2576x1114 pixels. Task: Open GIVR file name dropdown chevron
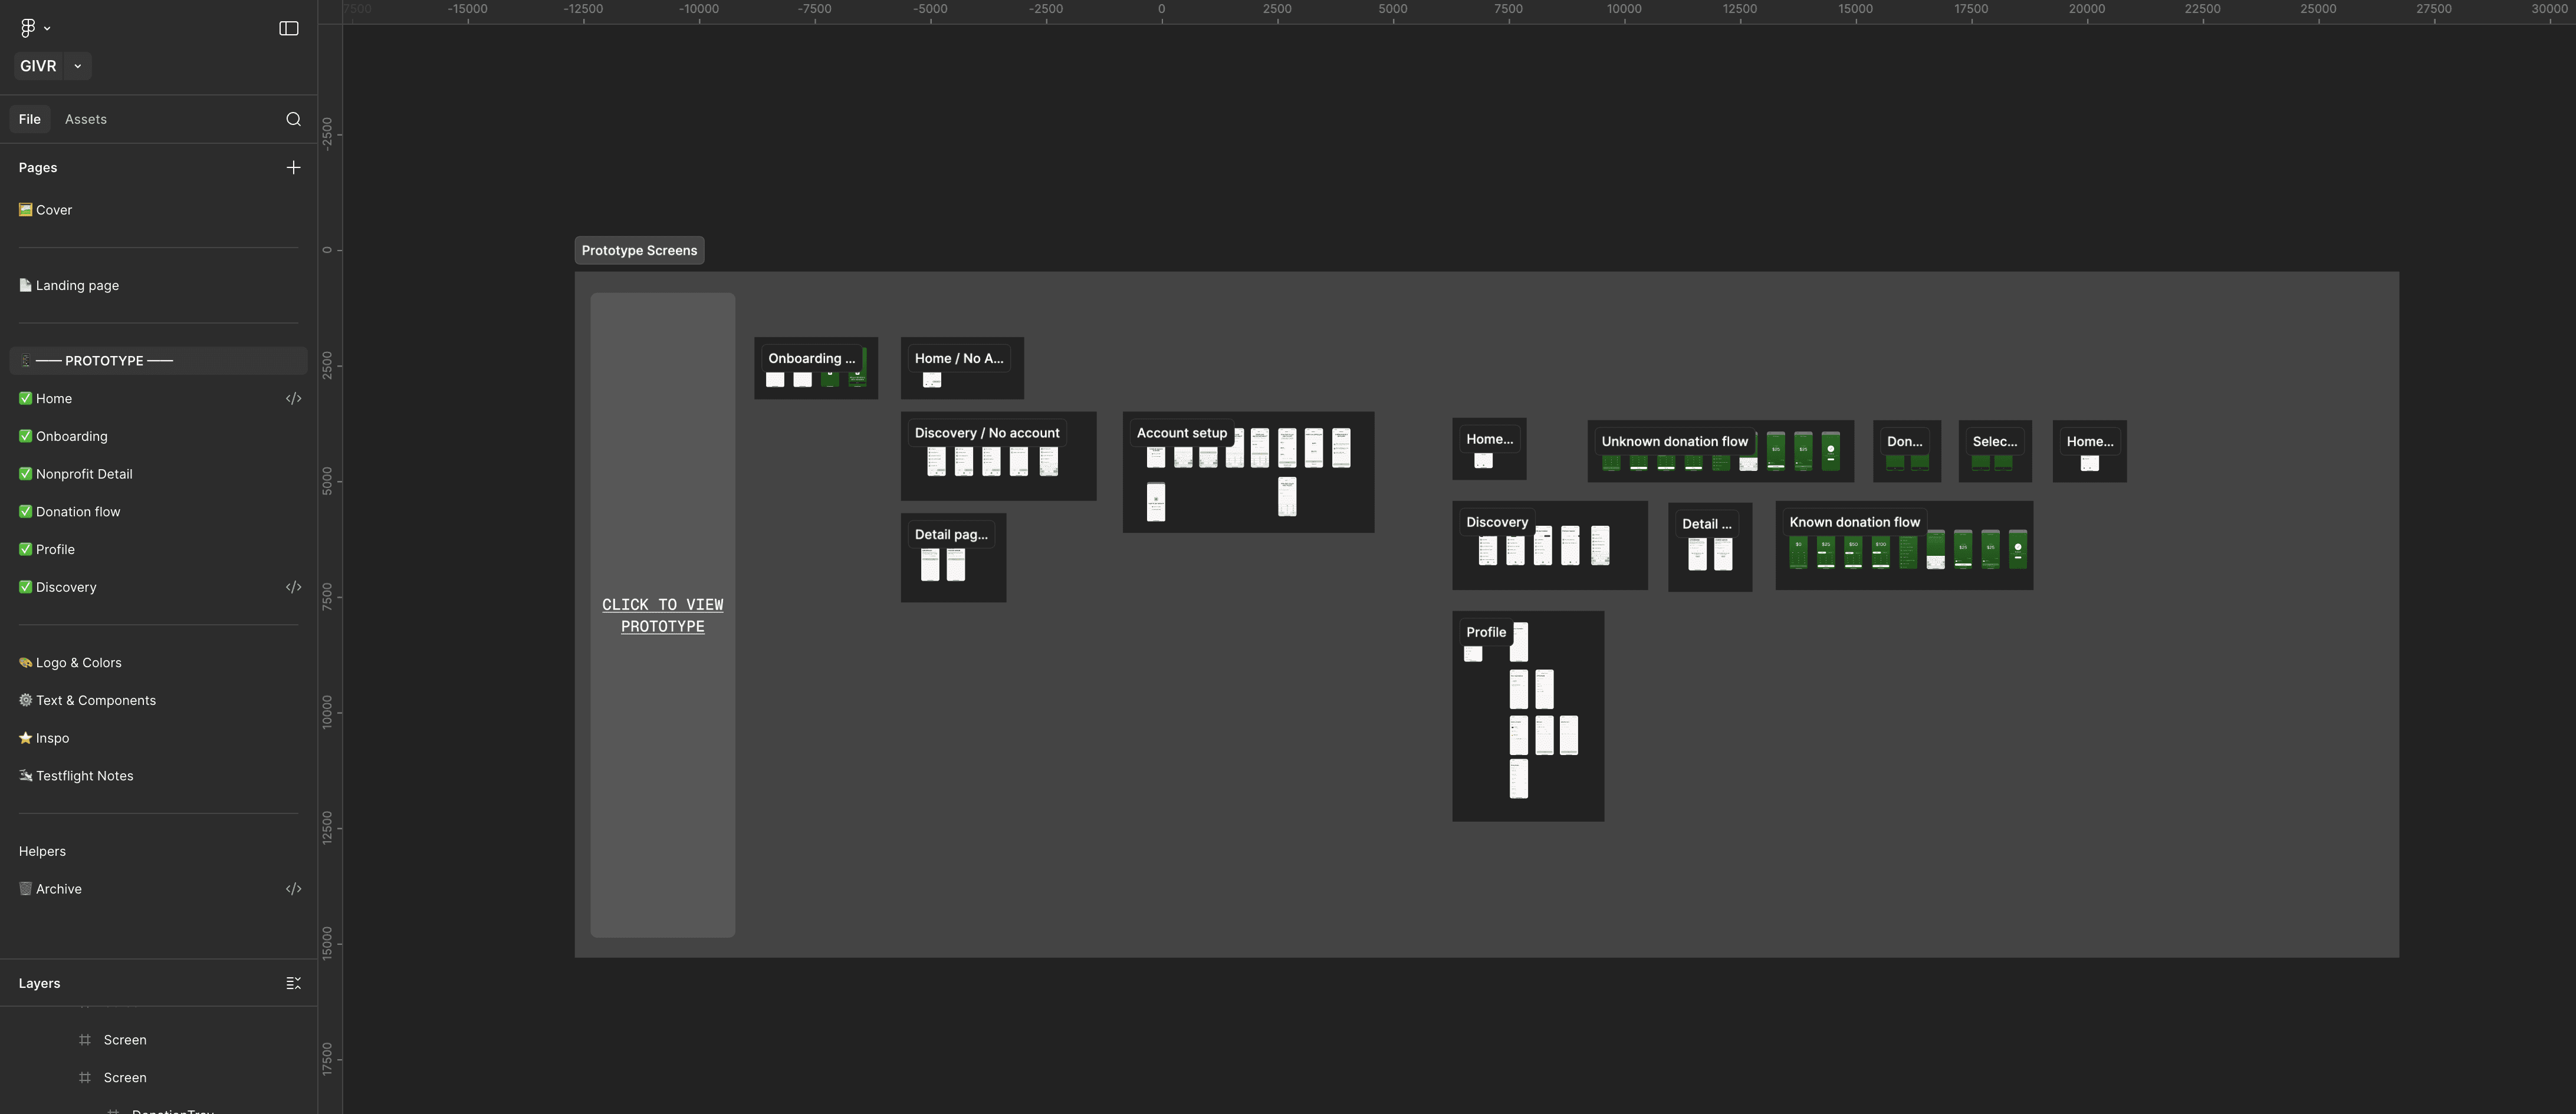pyautogui.click(x=78, y=66)
